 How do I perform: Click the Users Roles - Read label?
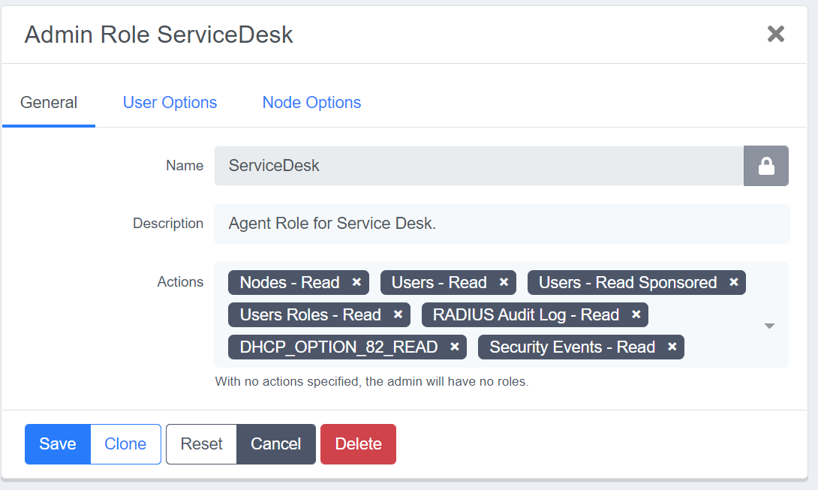[x=311, y=314]
